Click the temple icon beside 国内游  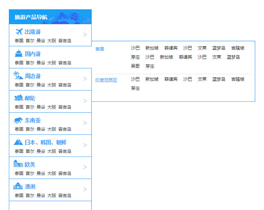click(x=19, y=54)
